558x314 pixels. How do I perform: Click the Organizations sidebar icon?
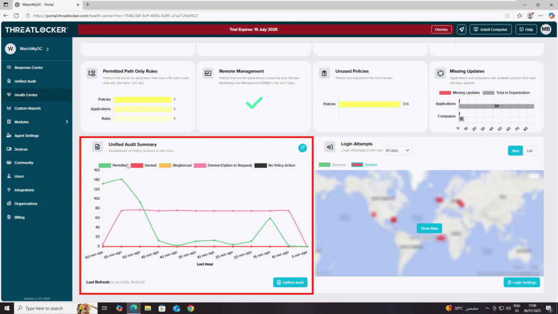(x=9, y=203)
